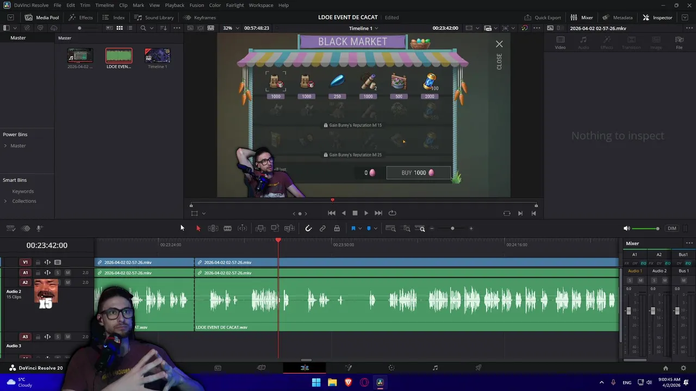Open the Mixer panel options menu
This screenshot has height=391, width=696.
(x=689, y=243)
